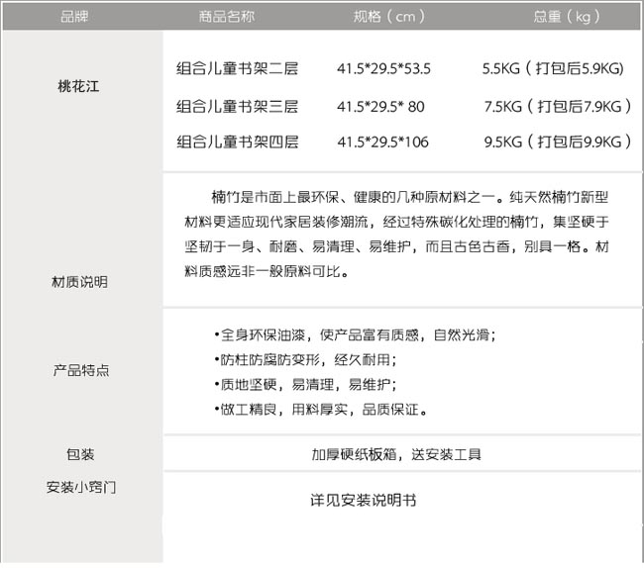Select the 组合儿童书架二层 product name

[x=237, y=69]
